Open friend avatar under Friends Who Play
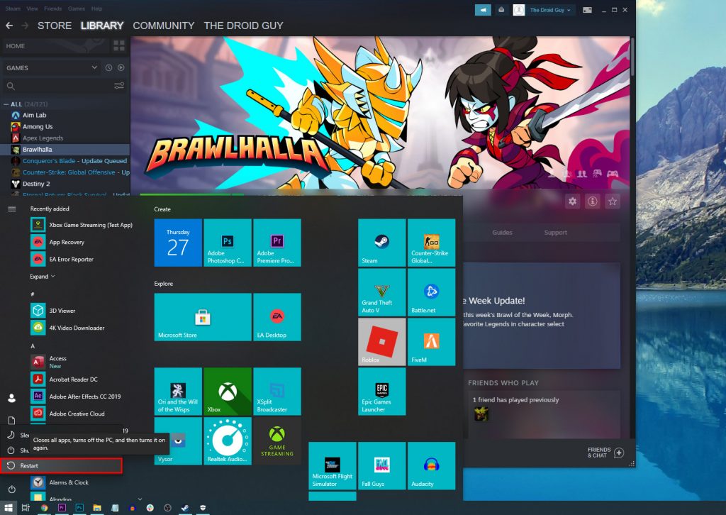 point(481,414)
